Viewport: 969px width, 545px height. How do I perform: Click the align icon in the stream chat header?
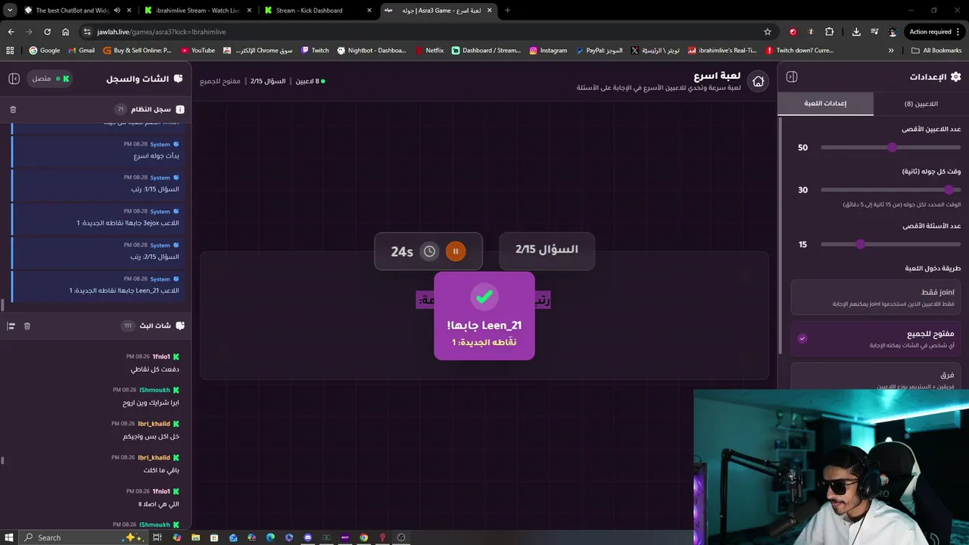[11, 325]
